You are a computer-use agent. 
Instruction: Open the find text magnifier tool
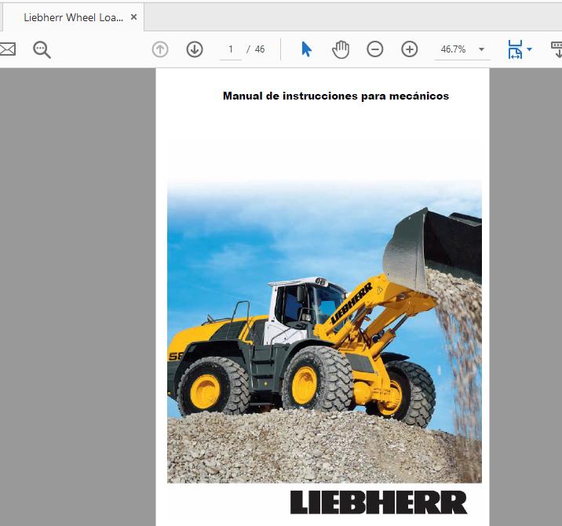tap(42, 49)
